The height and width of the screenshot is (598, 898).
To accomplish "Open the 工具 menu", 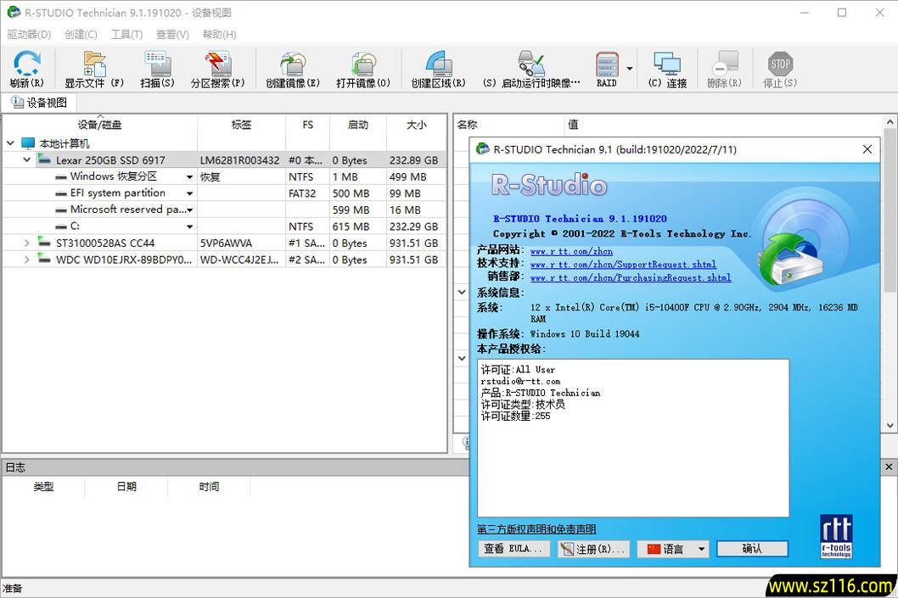I will 126,34.
